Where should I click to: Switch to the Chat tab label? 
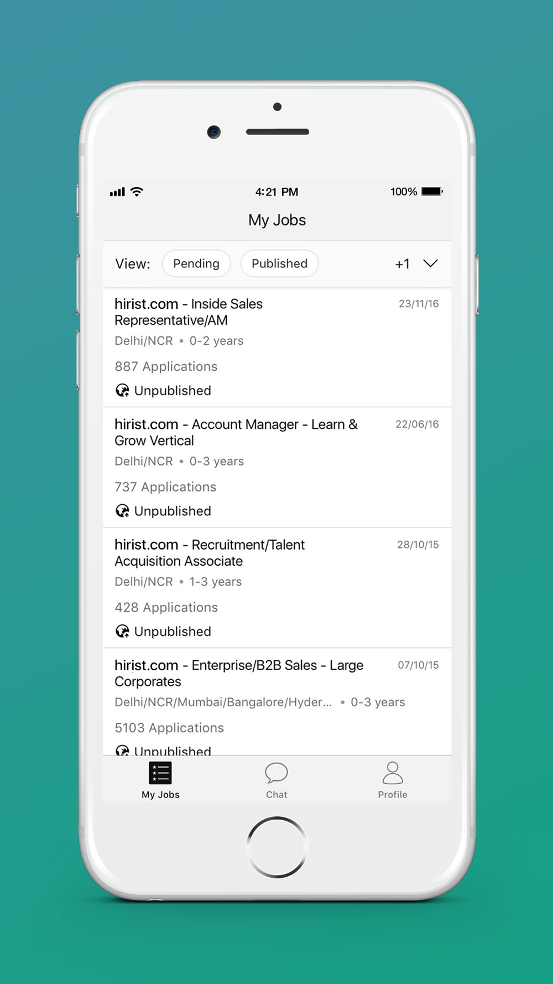[276, 795]
